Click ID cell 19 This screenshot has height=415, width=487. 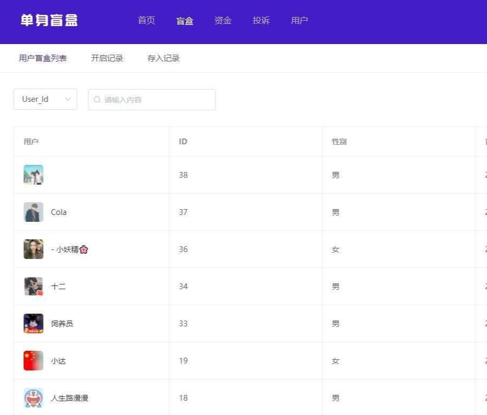[183, 361]
